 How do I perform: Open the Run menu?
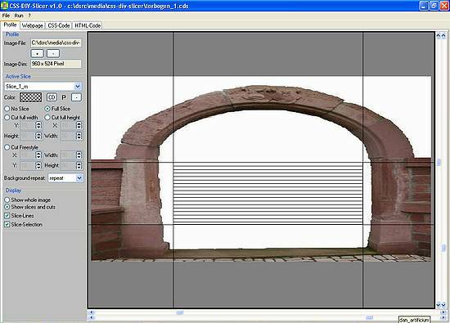[x=19, y=16]
